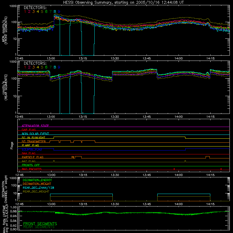The height and width of the screenshot is (233, 233).
Task: Click detector 6 in the front segments legend
Action: coord(46,12)
